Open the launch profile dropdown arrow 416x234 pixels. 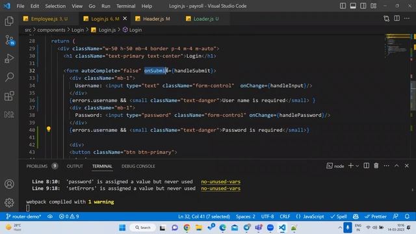pyautogui.click(x=357, y=166)
